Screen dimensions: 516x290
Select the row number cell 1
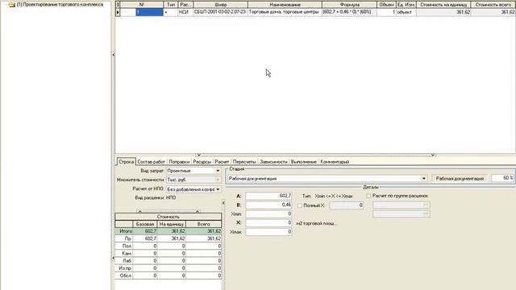149,12
